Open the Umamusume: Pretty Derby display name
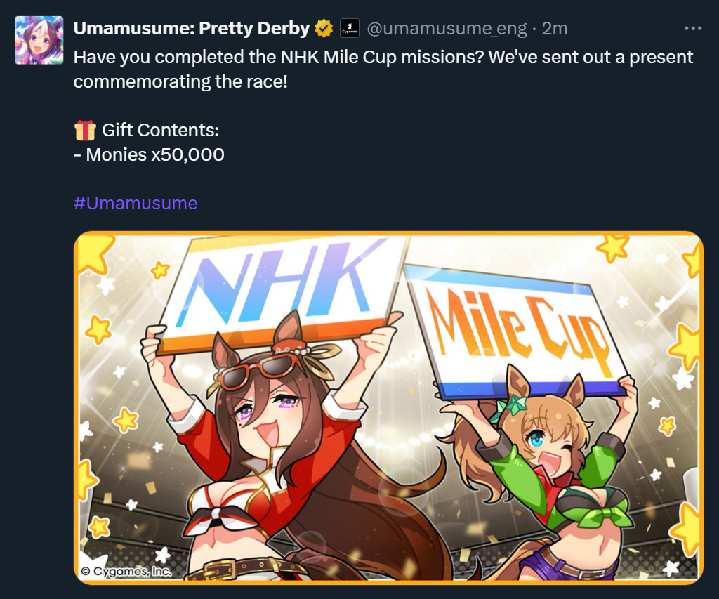This screenshot has width=719, height=599. (191, 29)
